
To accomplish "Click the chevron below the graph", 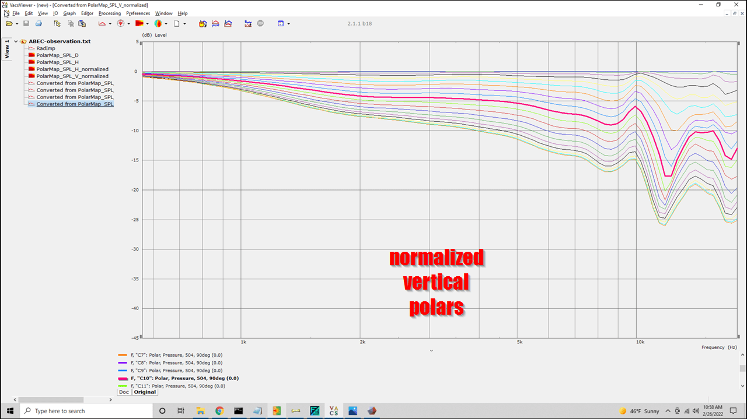I will [x=431, y=351].
